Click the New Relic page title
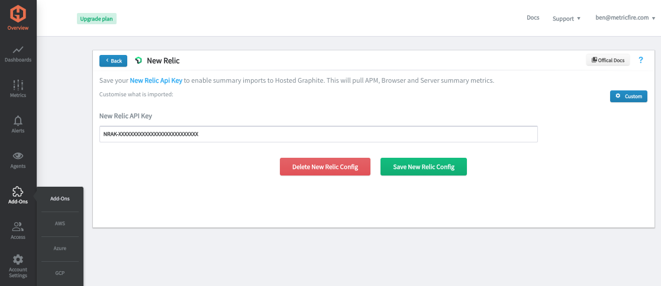661x286 pixels. click(163, 61)
